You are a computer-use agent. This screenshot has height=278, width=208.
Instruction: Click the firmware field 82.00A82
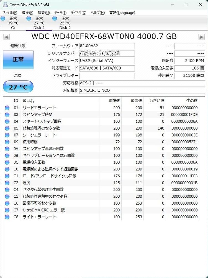[x=107, y=46]
